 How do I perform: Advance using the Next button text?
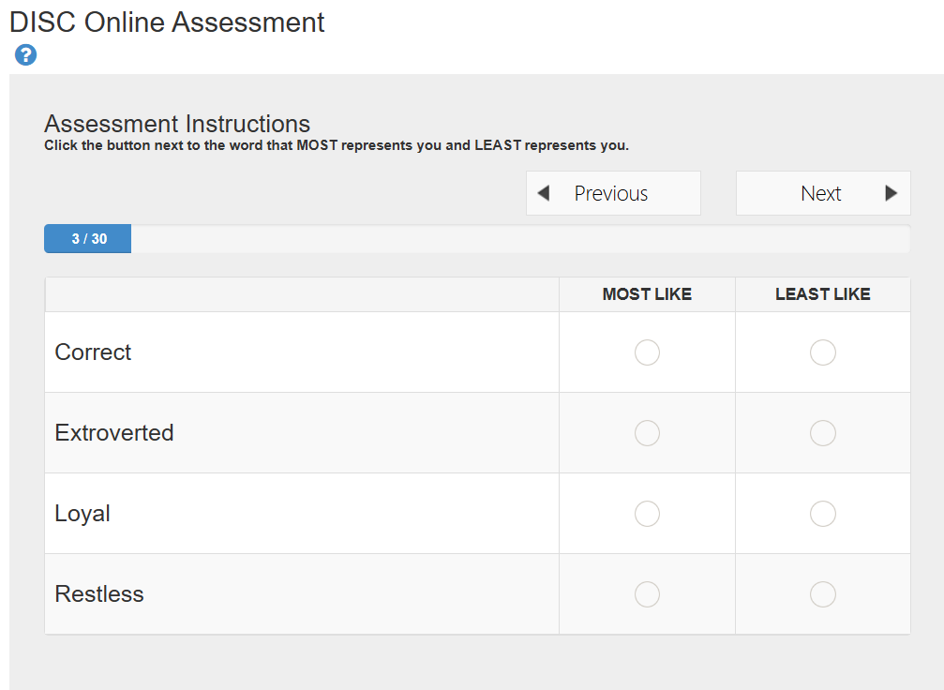pyautogui.click(x=820, y=193)
